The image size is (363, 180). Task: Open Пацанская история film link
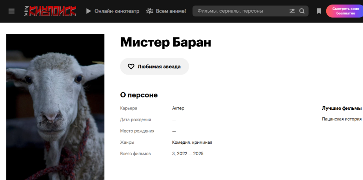pyautogui.click(x=342, y=119)
